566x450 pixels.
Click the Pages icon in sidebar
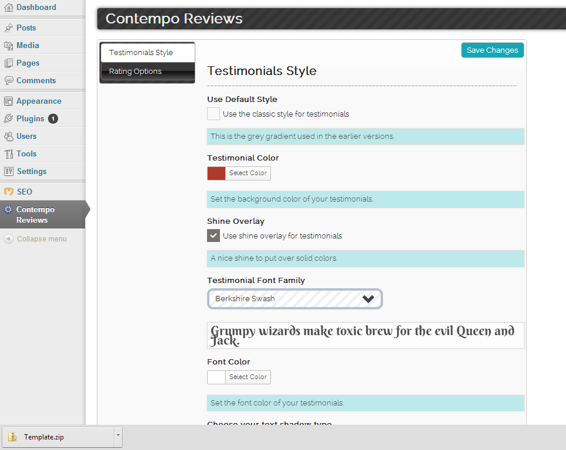click(x=8, y=63)
